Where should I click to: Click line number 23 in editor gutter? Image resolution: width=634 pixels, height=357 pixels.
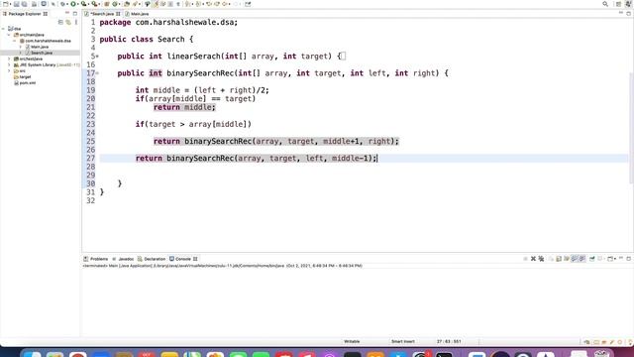coord(90,124)
